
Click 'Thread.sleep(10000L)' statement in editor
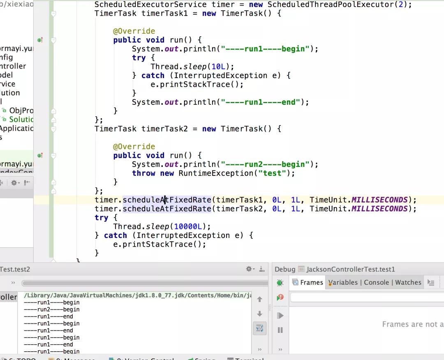tap(162, 226)
